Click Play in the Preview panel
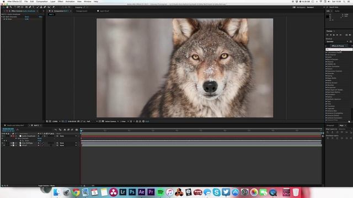 pyautogui.click(x=334, y=35)
